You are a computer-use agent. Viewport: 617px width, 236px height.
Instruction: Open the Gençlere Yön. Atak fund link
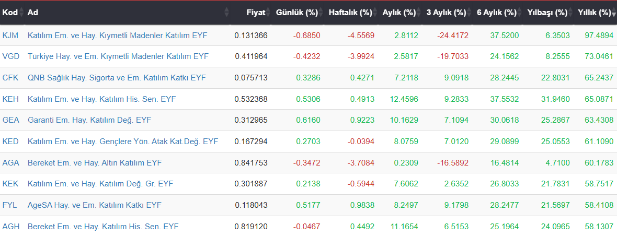click(x=123, y=141)
